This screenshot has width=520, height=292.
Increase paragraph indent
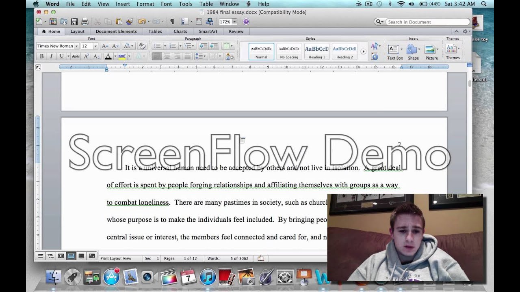pos(214,46)
